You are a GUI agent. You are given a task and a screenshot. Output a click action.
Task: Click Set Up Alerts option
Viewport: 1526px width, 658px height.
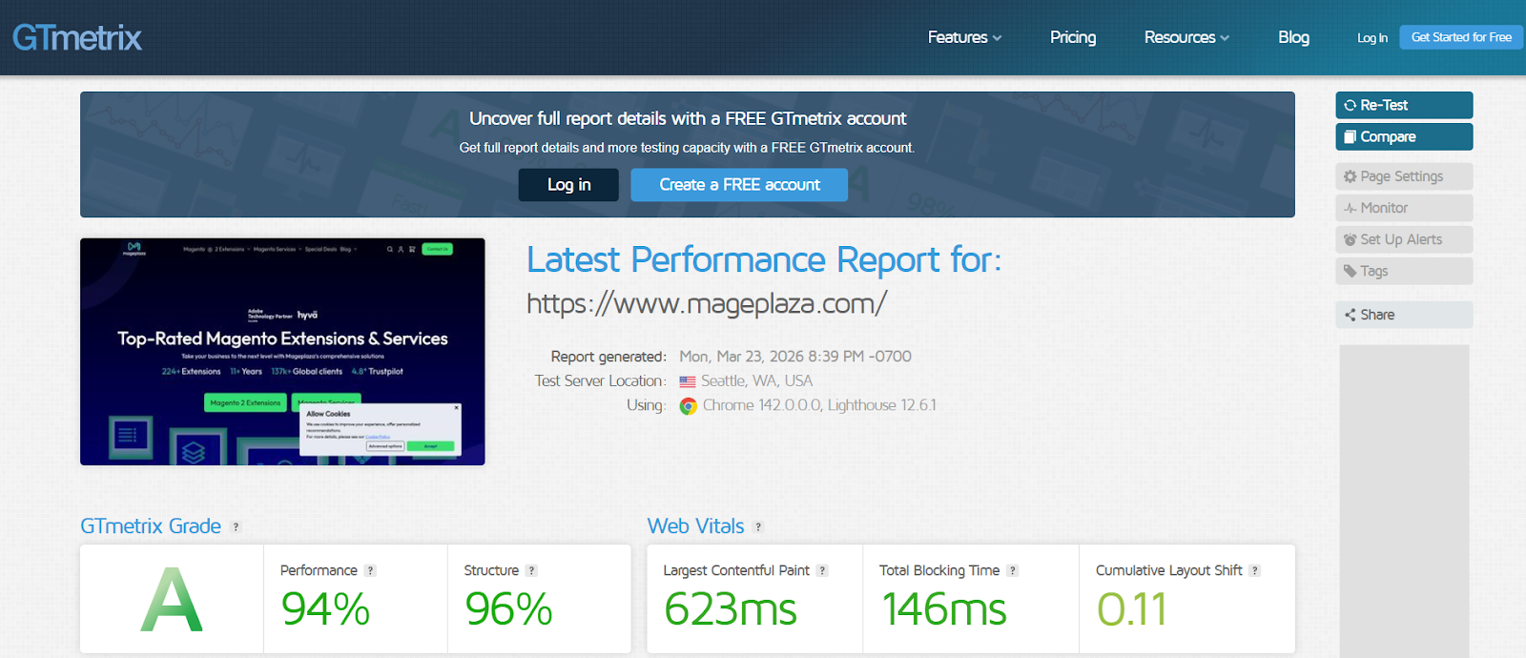1404,239
